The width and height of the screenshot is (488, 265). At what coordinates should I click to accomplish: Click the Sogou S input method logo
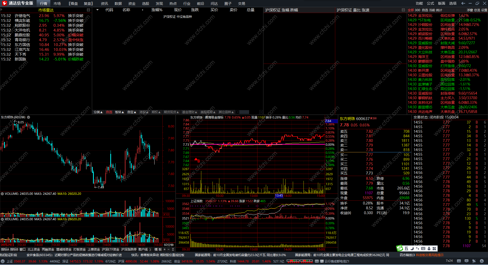coord(400,248)
